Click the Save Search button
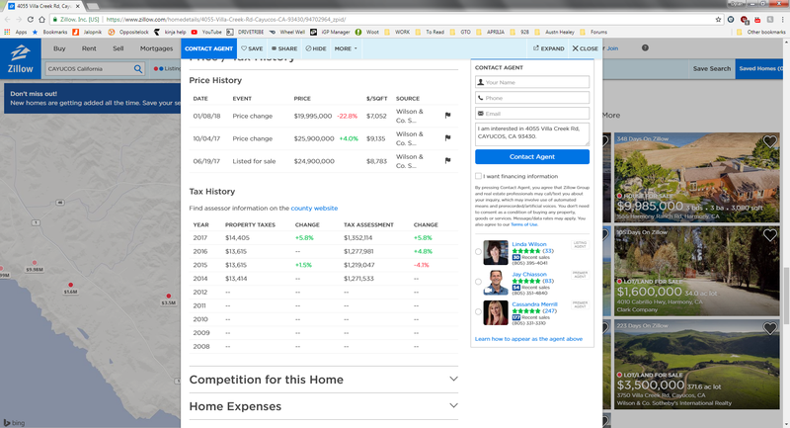This screenshot has height=428, width=790. point(711,68)
